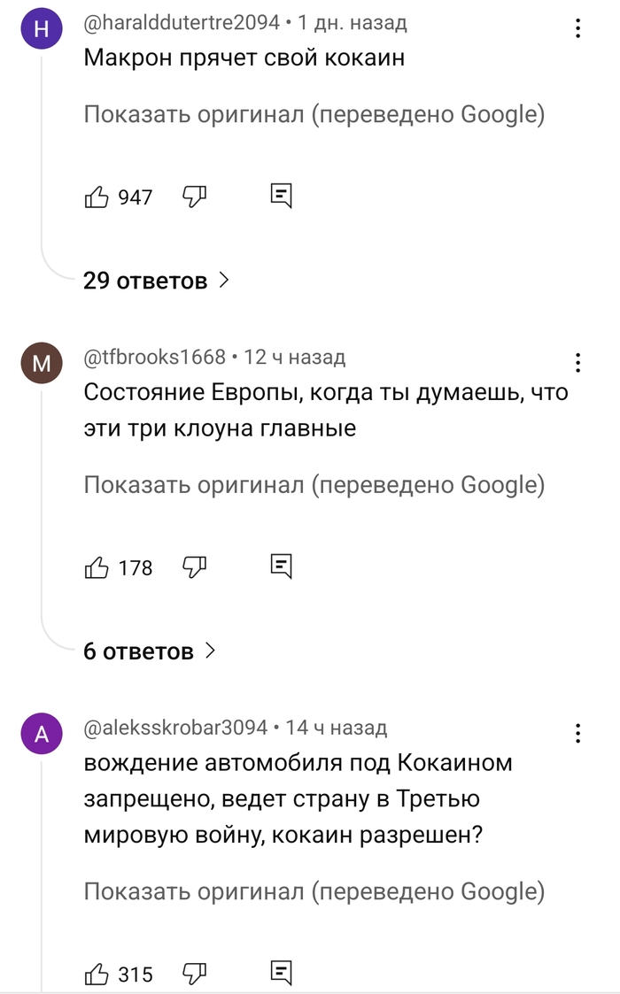Reply to the @haralddutertre2094 comment

[x=281, y=196]
